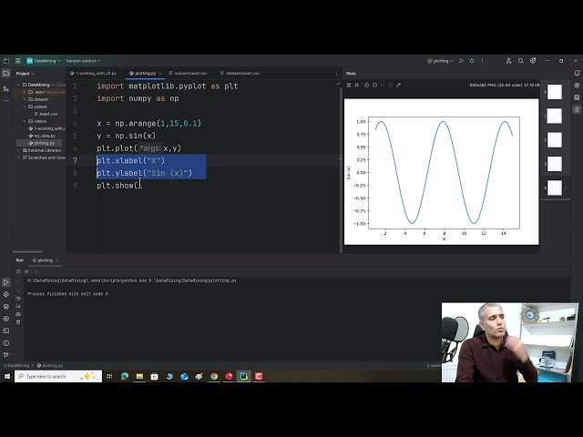Click the Windows taskbar search box

tap(58, 376)
